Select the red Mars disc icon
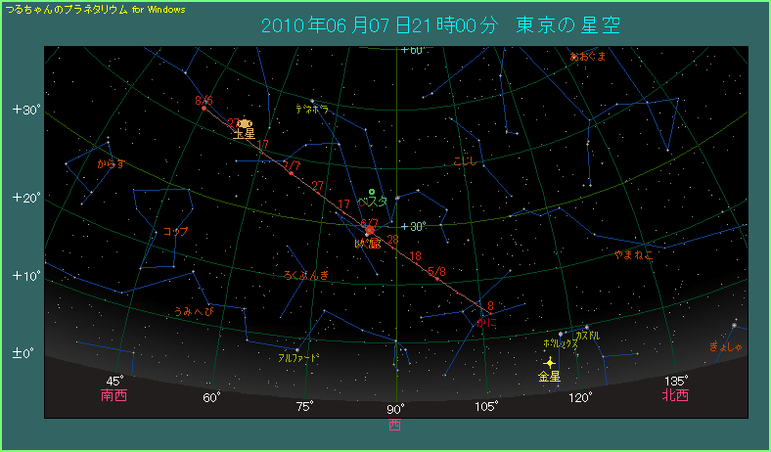Screen dimensions: 771x452 coord(370,231)
